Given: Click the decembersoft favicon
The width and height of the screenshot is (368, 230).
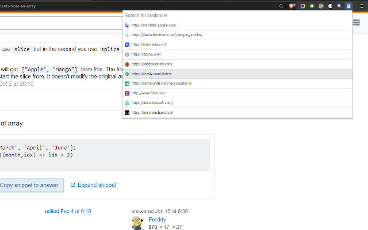Looking at the screenshot, I should (127, 103).
